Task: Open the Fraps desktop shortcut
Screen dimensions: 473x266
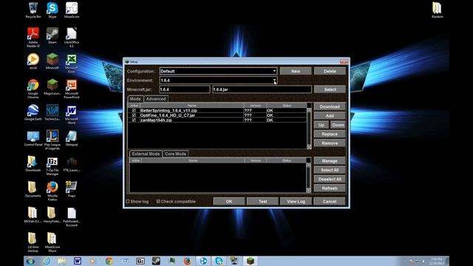Action: click(x=72, y=189)
